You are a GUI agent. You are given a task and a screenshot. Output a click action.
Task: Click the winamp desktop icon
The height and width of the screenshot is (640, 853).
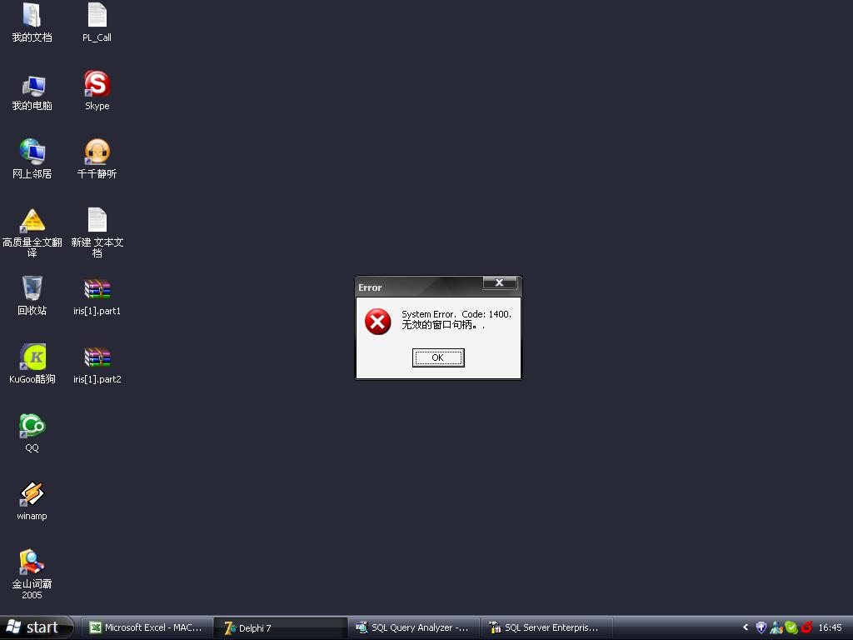click(32, 495)
